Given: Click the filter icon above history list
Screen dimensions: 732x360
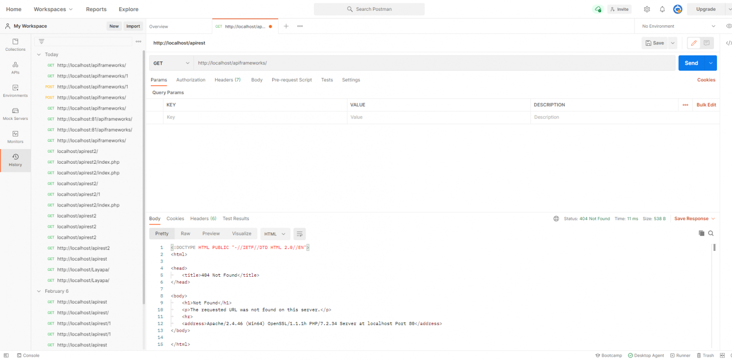Looking at the screenshot, I should (x=41, y=41).
